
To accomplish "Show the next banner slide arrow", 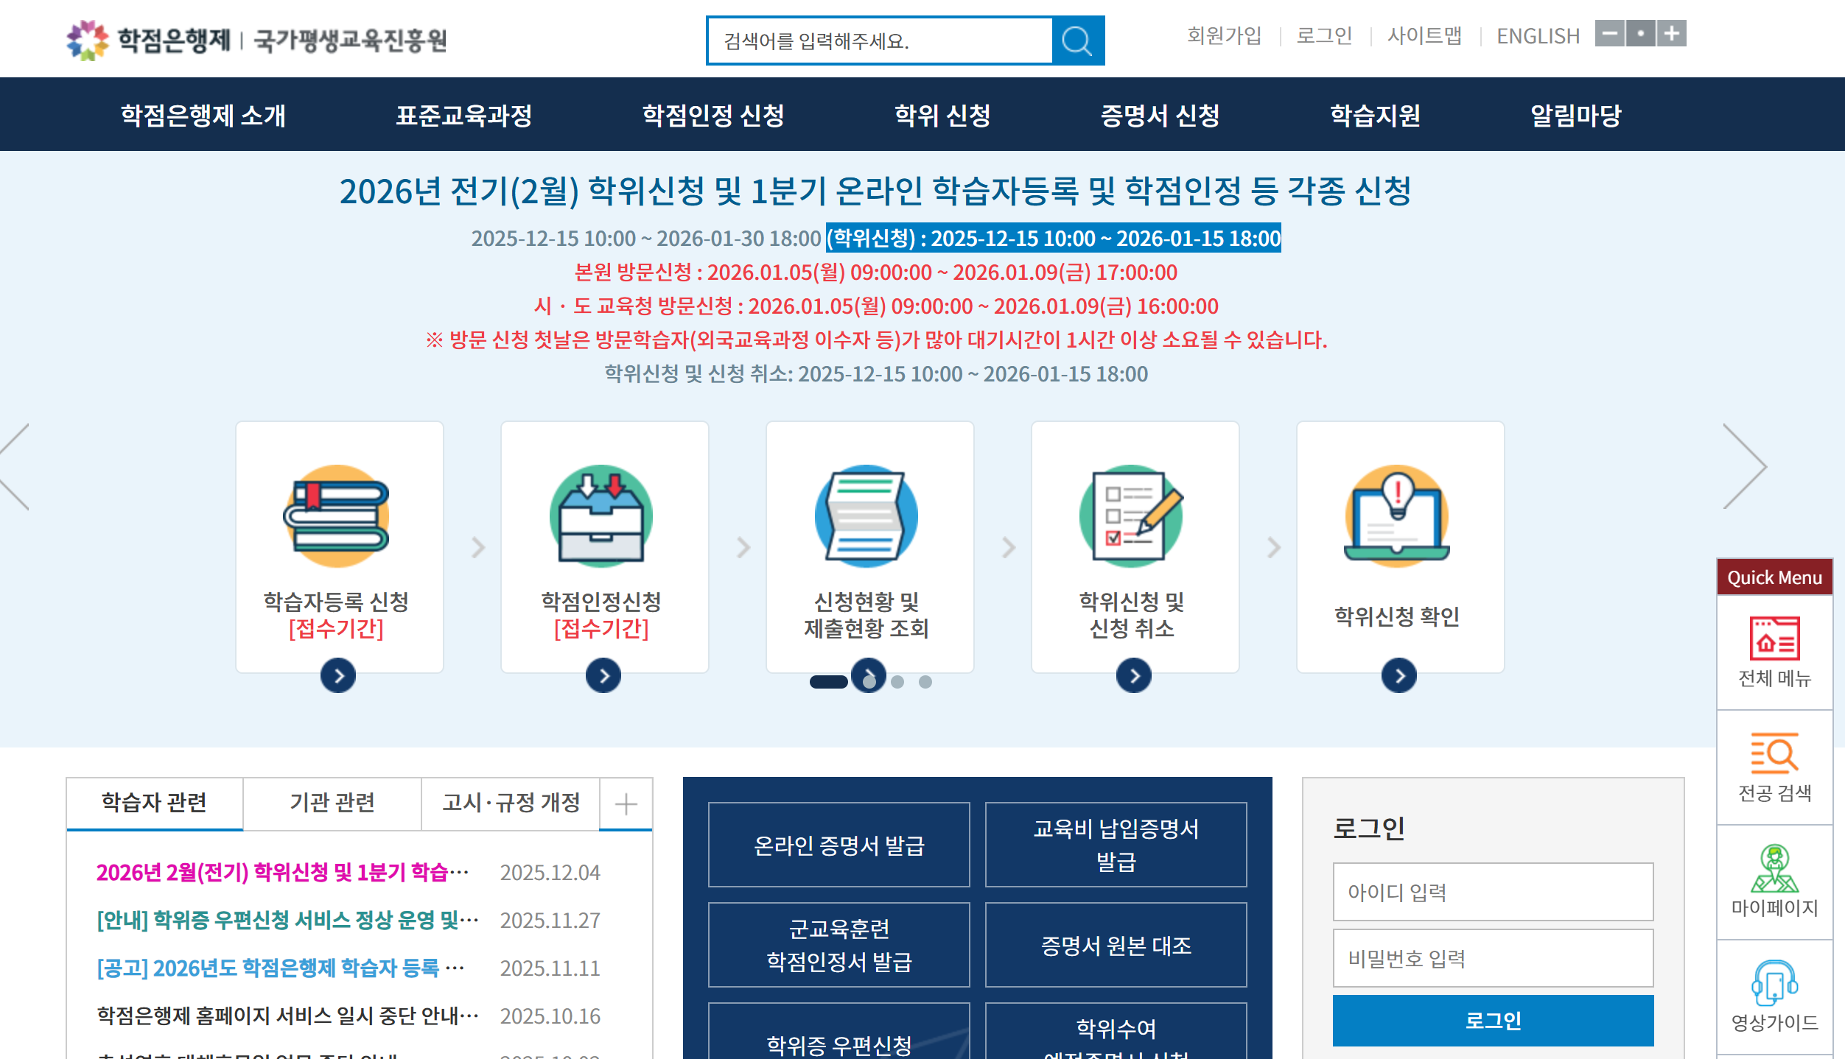I will coord(1745,466).
